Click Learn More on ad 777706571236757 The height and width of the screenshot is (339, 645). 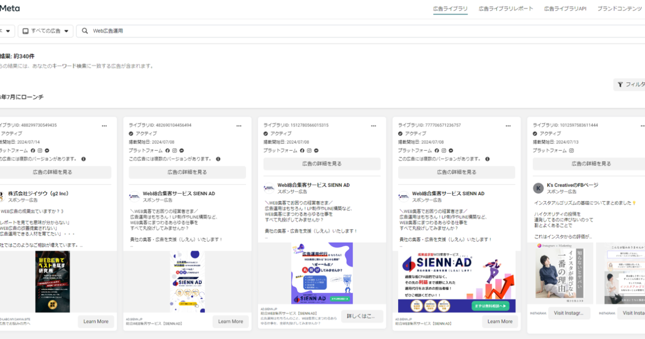pyautogui.click(x=500, y=321)
